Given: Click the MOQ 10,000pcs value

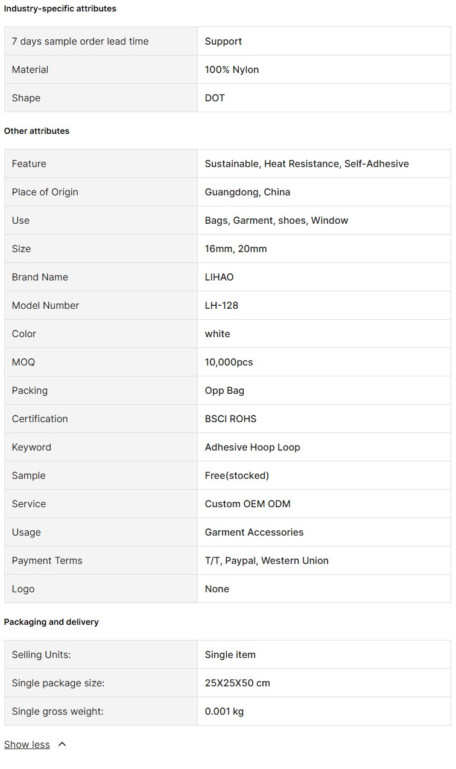Looking at the screenshot, I should (229, 362).
